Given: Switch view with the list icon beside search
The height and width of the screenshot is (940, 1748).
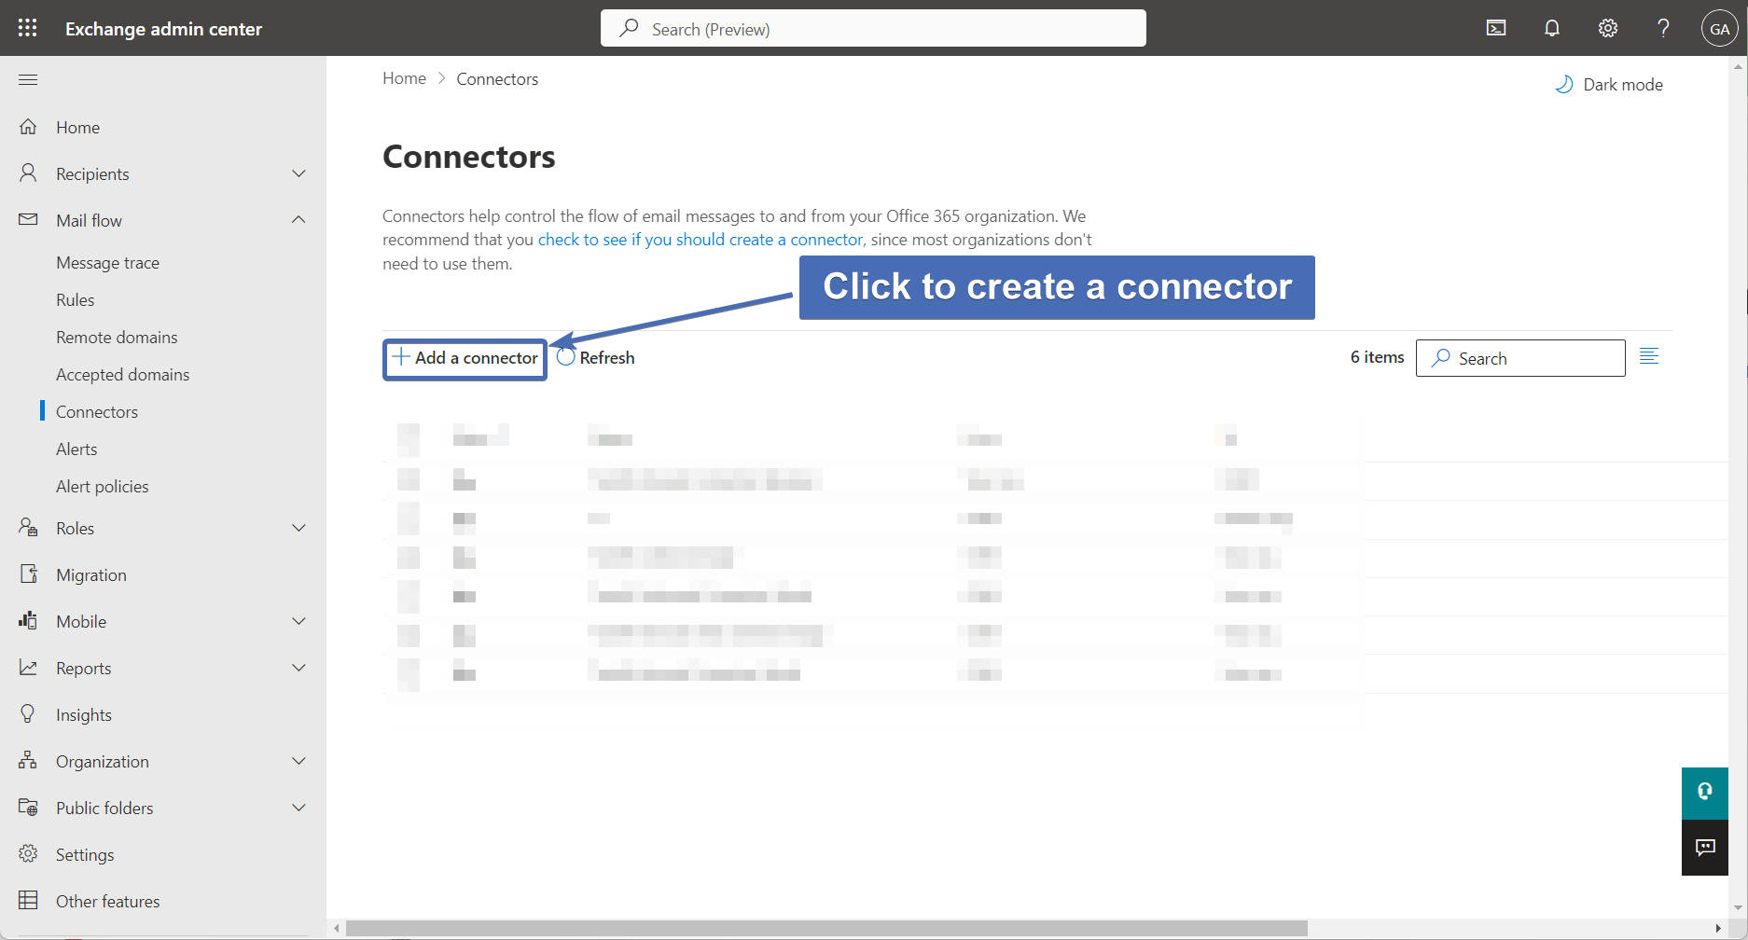Looking at the screenshot, I should click(x=1649, y=356).
